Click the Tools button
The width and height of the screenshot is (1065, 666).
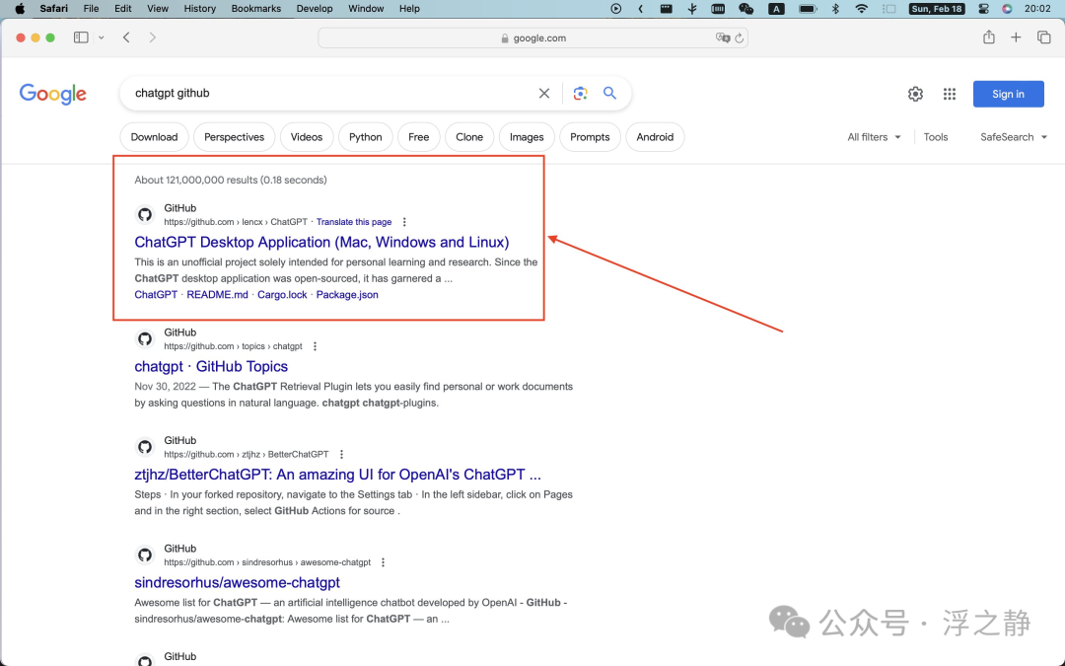click(935, 137)
